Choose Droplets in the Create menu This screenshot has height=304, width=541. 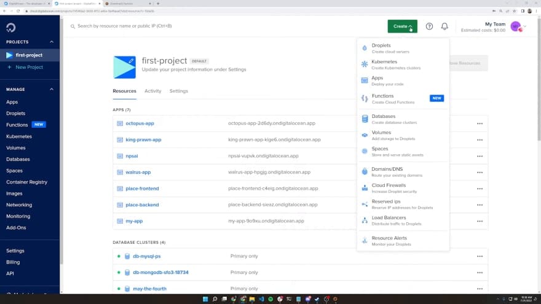[403, 49]
